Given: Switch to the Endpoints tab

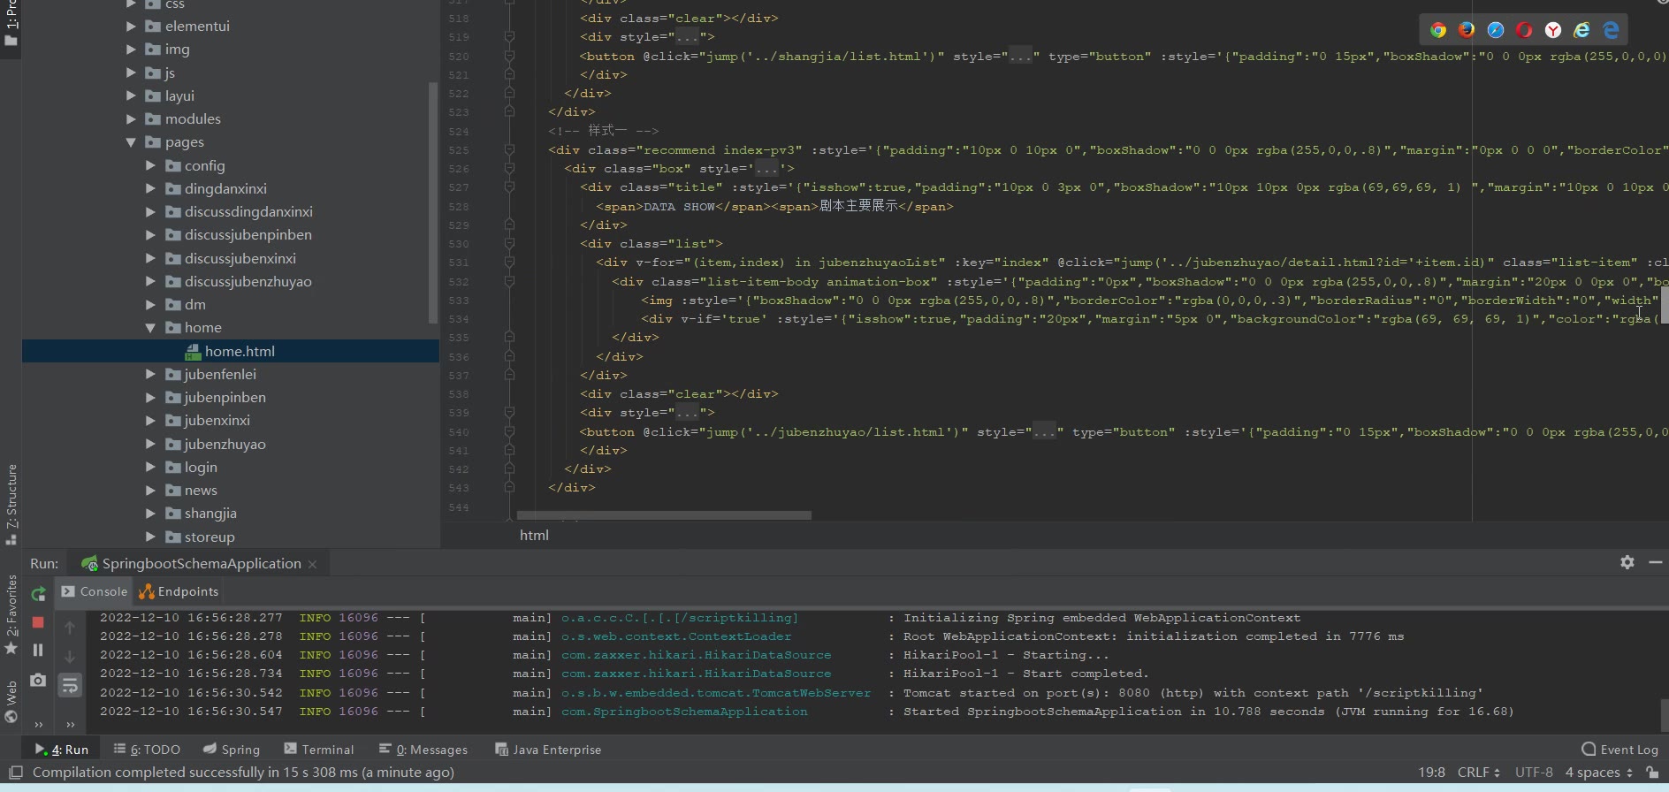Looking at the screenshot, I should (179, 591).
